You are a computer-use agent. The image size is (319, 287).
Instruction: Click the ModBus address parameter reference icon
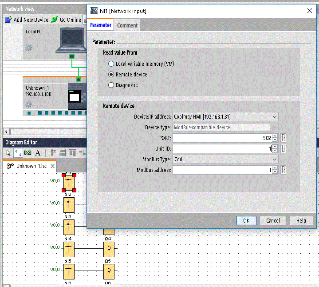coord(283,170)
